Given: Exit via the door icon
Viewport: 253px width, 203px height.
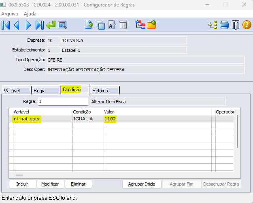Looking at the screenshot, I should pyautogui.click(x=236, y=25).
